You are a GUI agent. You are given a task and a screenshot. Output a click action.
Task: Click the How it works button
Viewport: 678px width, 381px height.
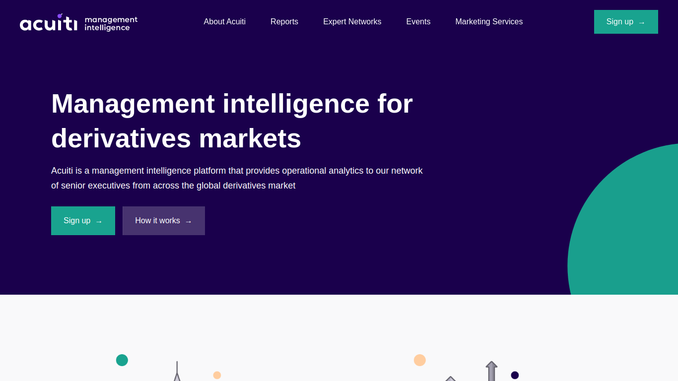[x=164, y=221]
